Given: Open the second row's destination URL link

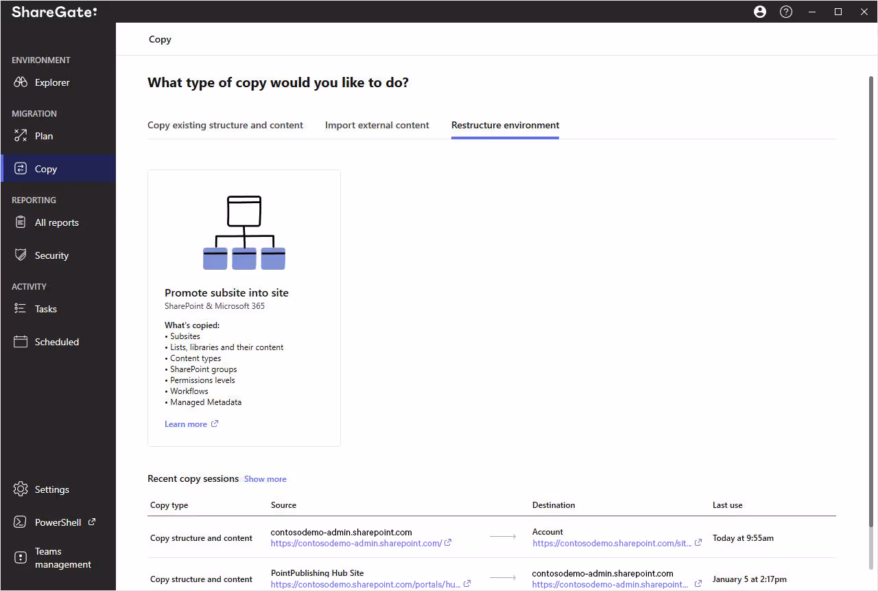Looking at the screenshot, I should coord(610,584).
